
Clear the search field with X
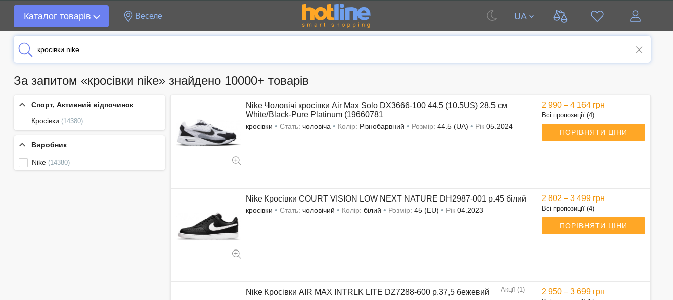pos(639,49)
